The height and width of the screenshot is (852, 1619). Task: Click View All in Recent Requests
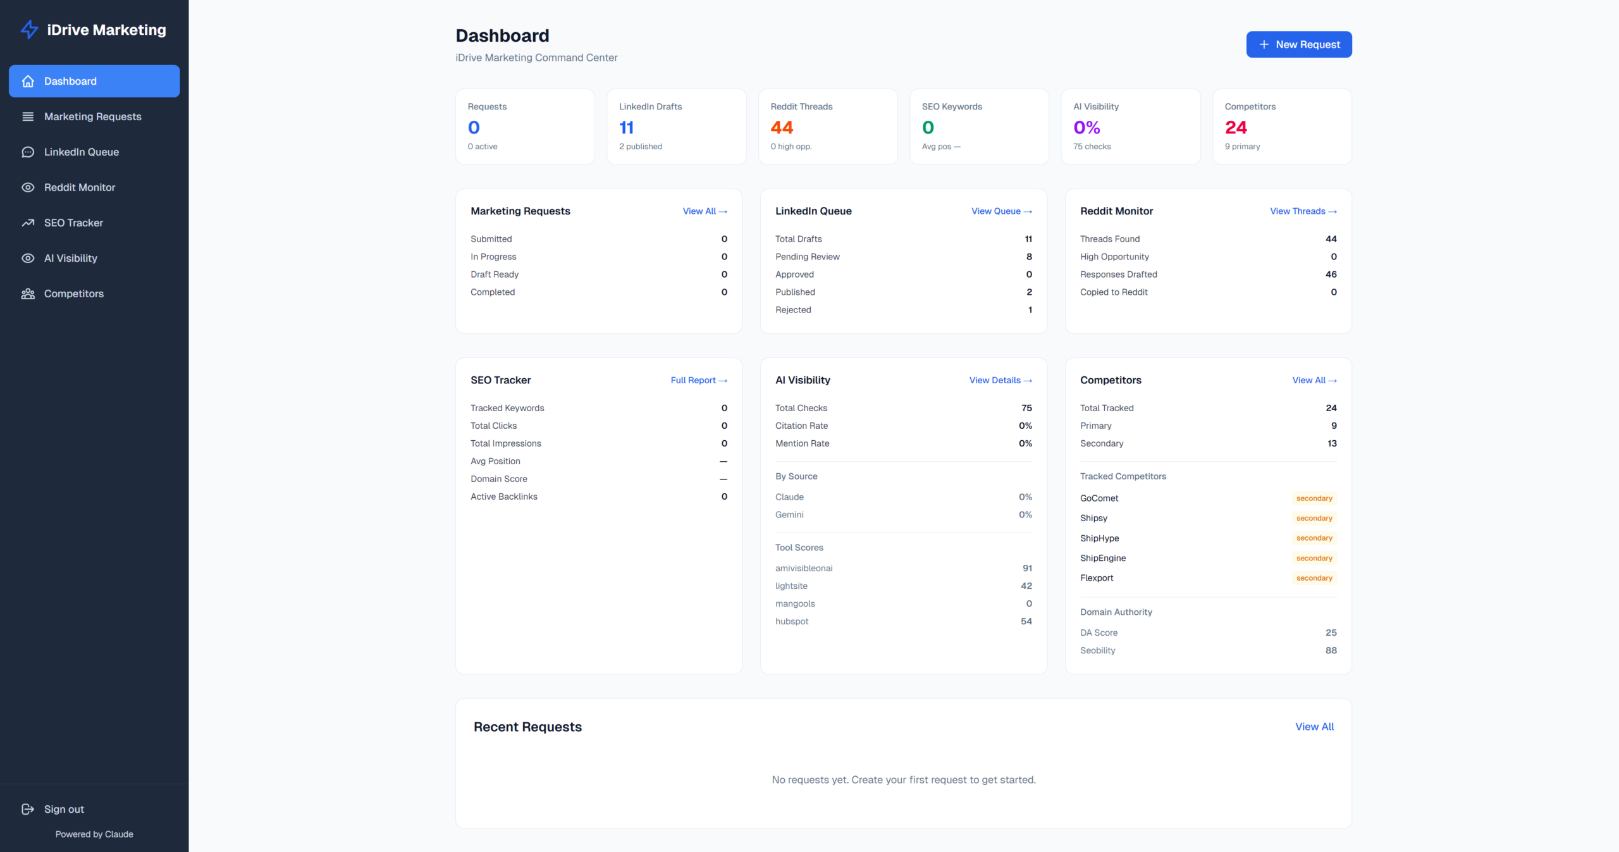pyautogui.click(x=1314, y=727)
